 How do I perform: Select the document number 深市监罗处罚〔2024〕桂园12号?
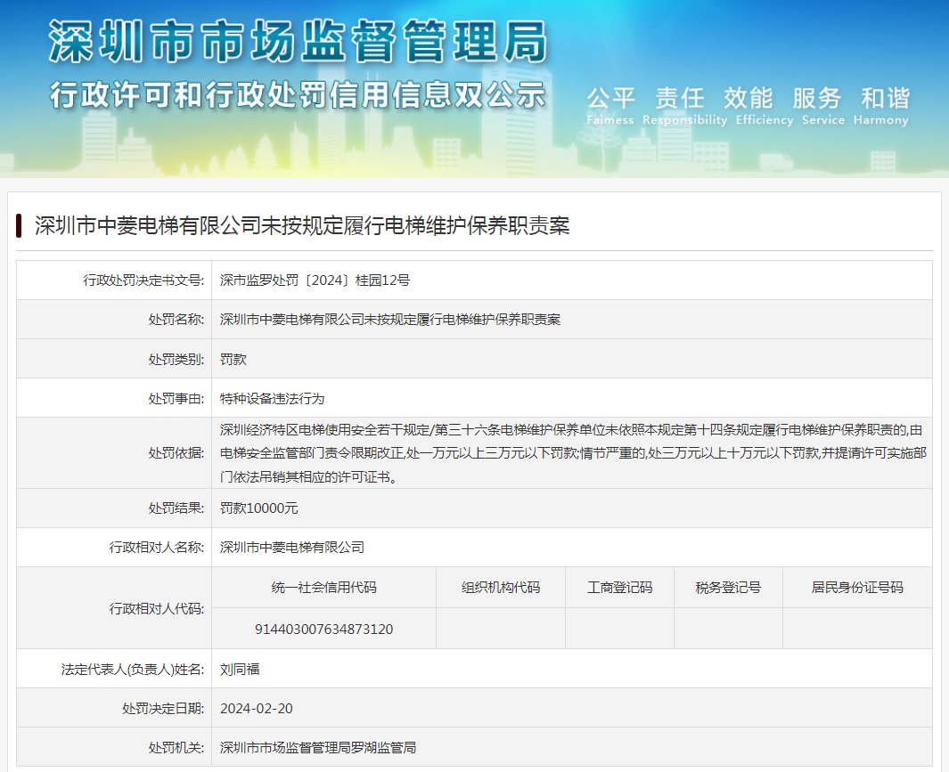(315, 280)
